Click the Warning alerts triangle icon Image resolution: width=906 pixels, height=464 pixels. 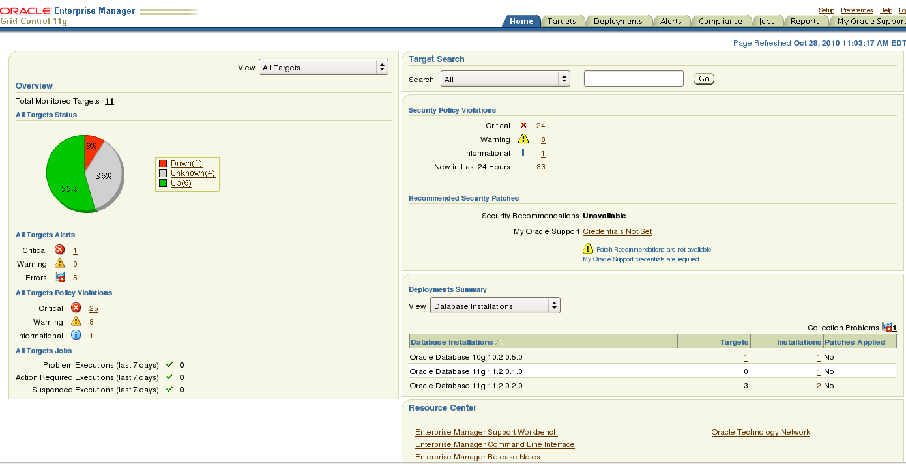[60, 263]
